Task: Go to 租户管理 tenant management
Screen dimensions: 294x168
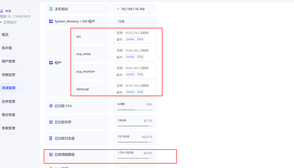Action: click(9, 61)
